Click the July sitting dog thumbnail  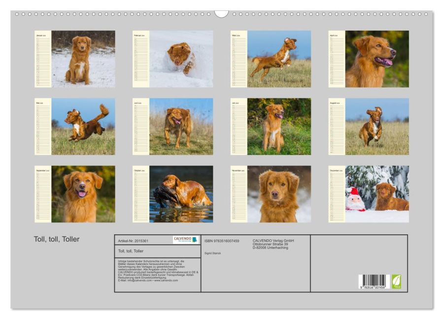pyautogui.click(x=271, y=127)
